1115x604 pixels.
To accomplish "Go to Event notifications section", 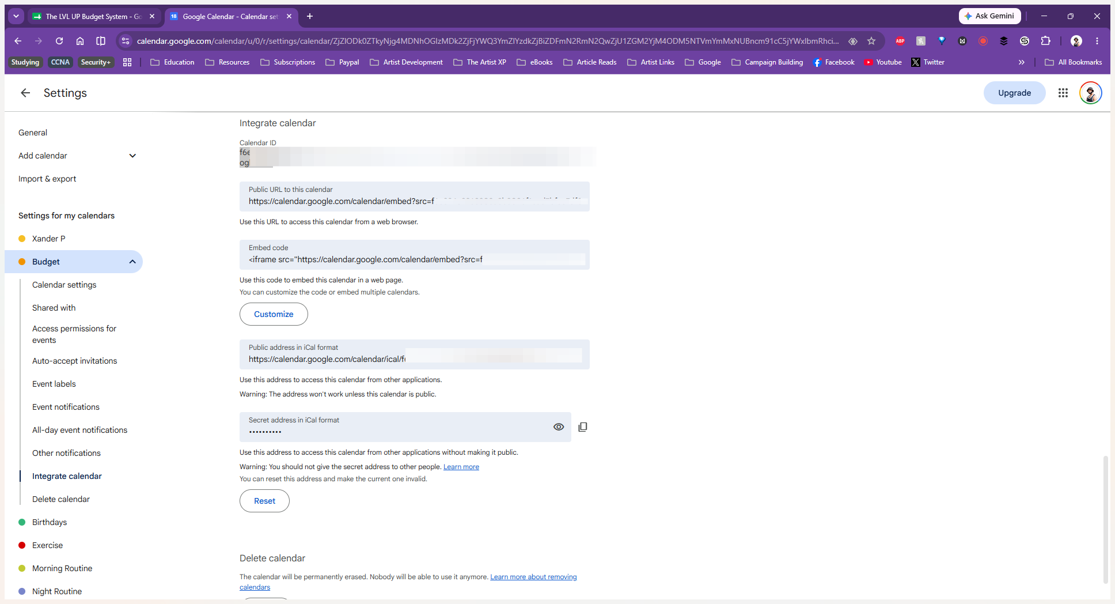I will (x=66, y=407).
